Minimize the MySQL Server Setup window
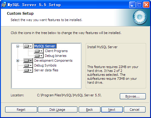 point(132,5)
